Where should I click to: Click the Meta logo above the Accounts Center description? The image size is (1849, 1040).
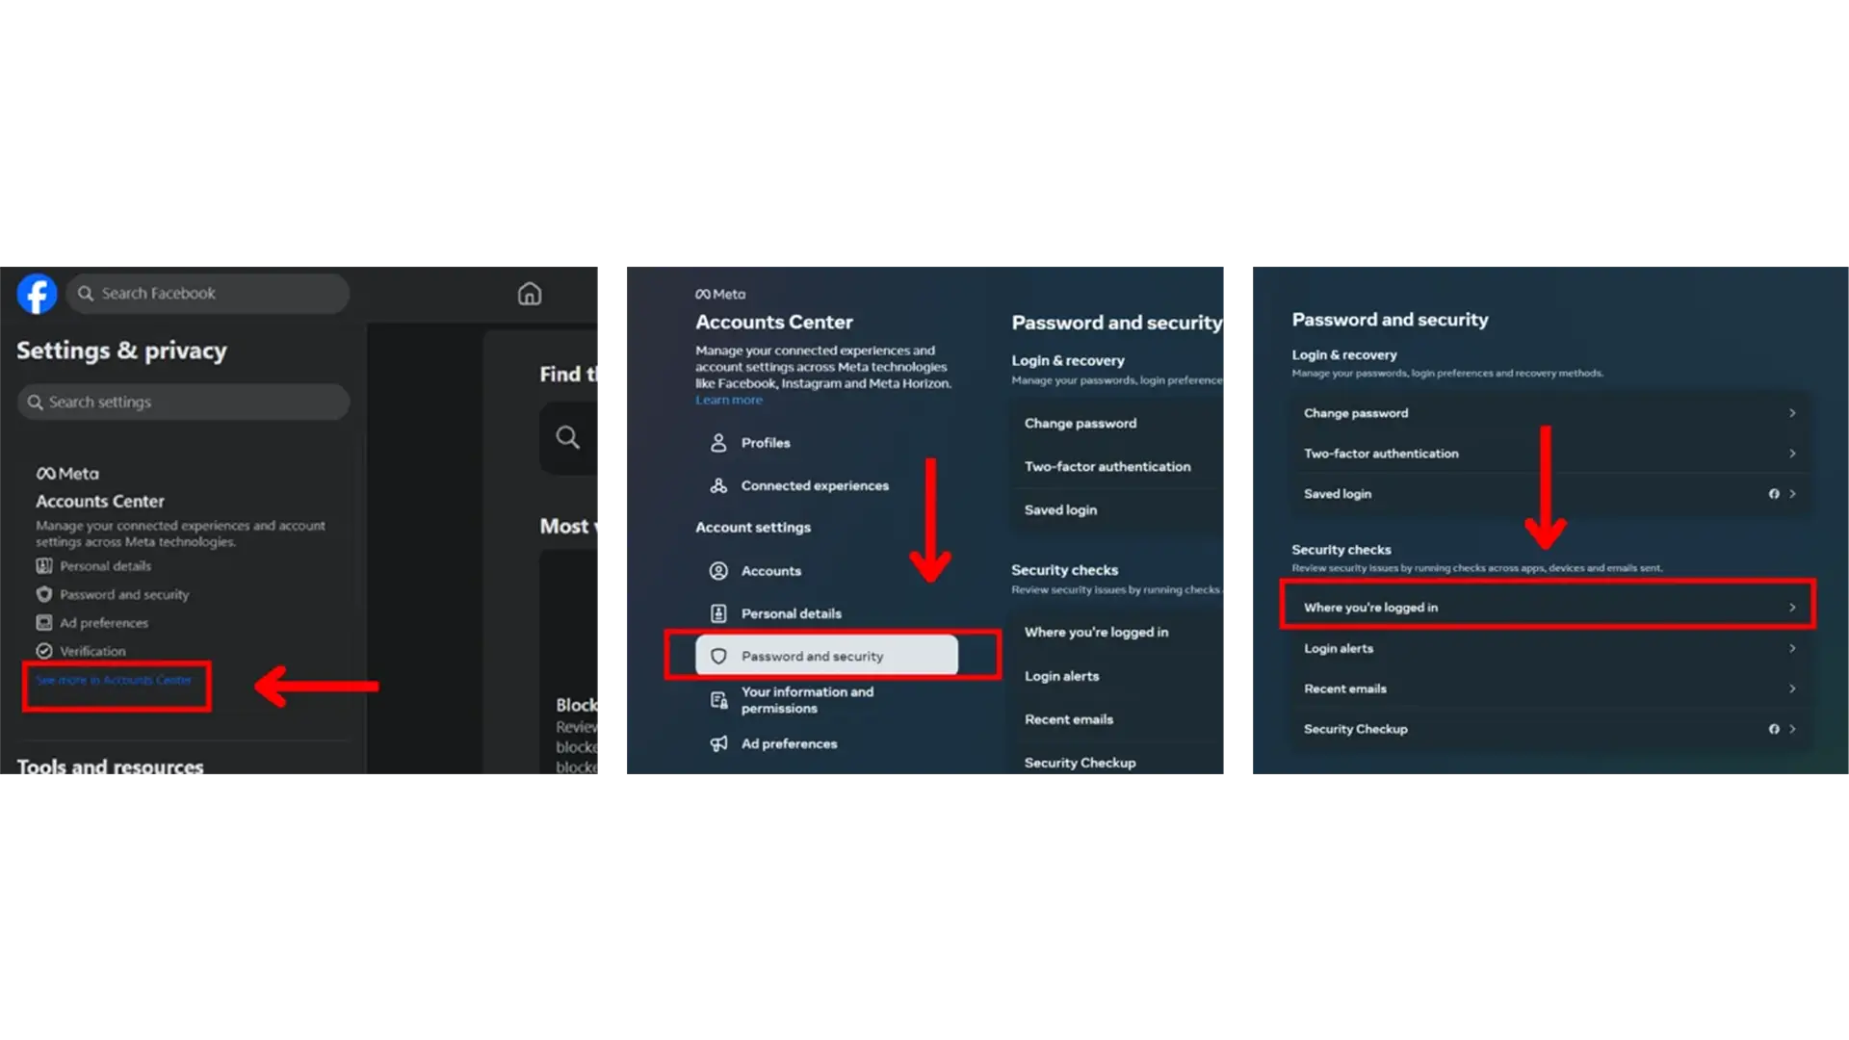pos(720,294)
